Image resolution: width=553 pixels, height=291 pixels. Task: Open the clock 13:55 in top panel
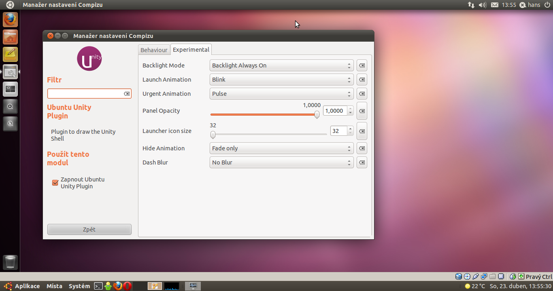[x=509, y=5]
